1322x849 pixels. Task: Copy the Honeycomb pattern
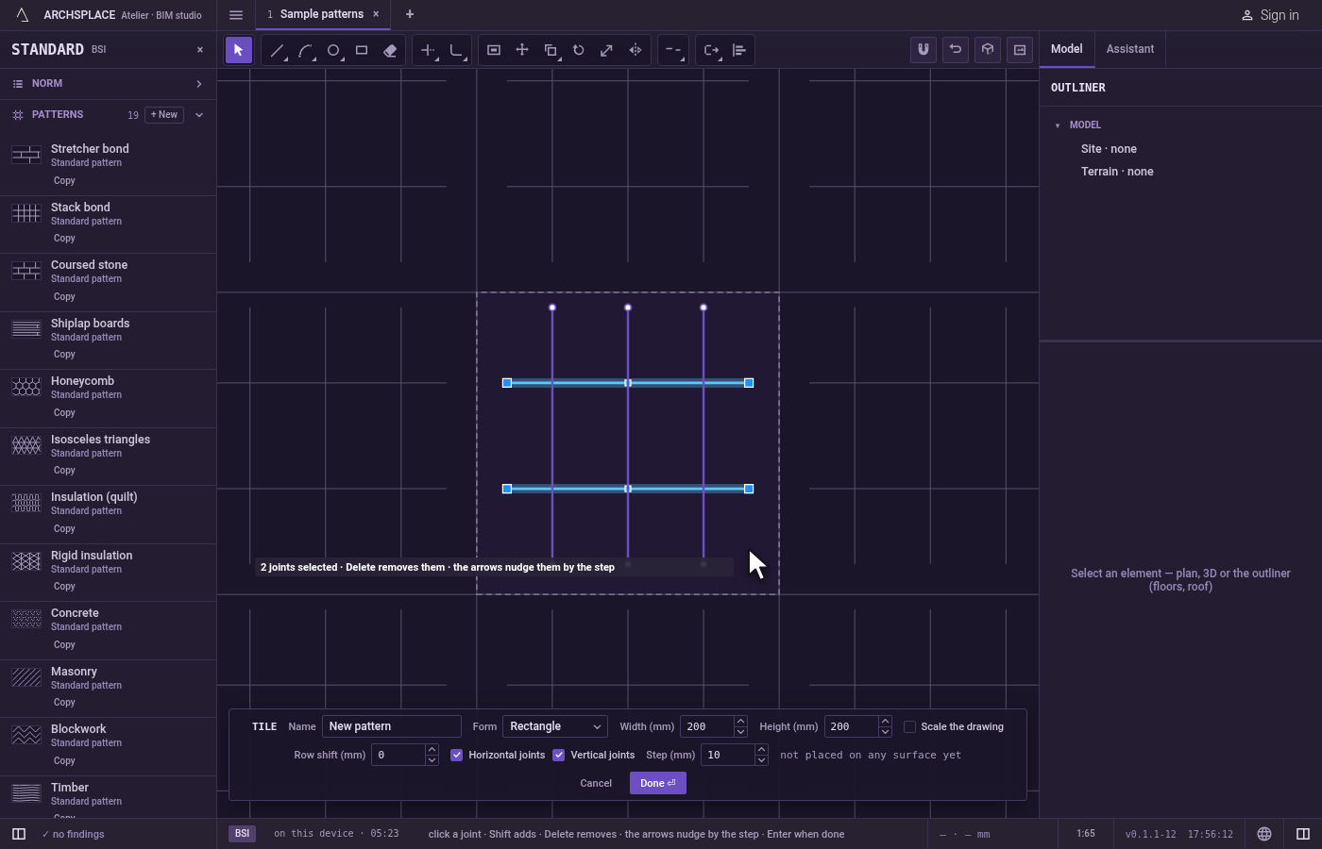click(x=64, y=413)
